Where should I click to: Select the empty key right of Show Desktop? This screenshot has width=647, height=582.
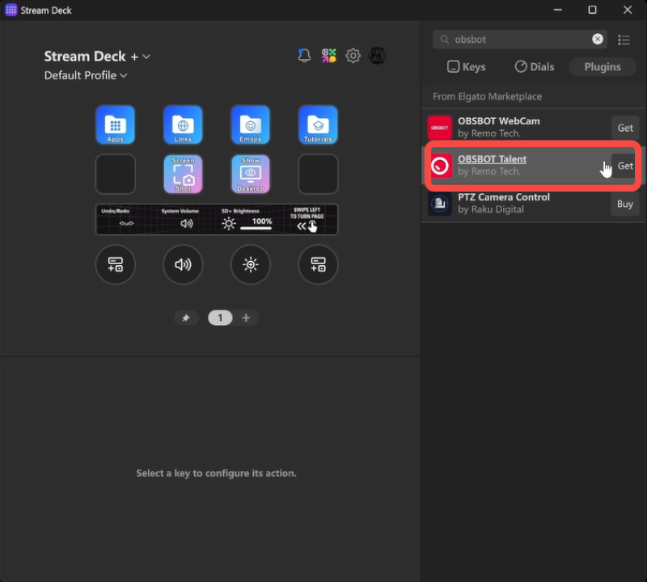pos(318,174)
